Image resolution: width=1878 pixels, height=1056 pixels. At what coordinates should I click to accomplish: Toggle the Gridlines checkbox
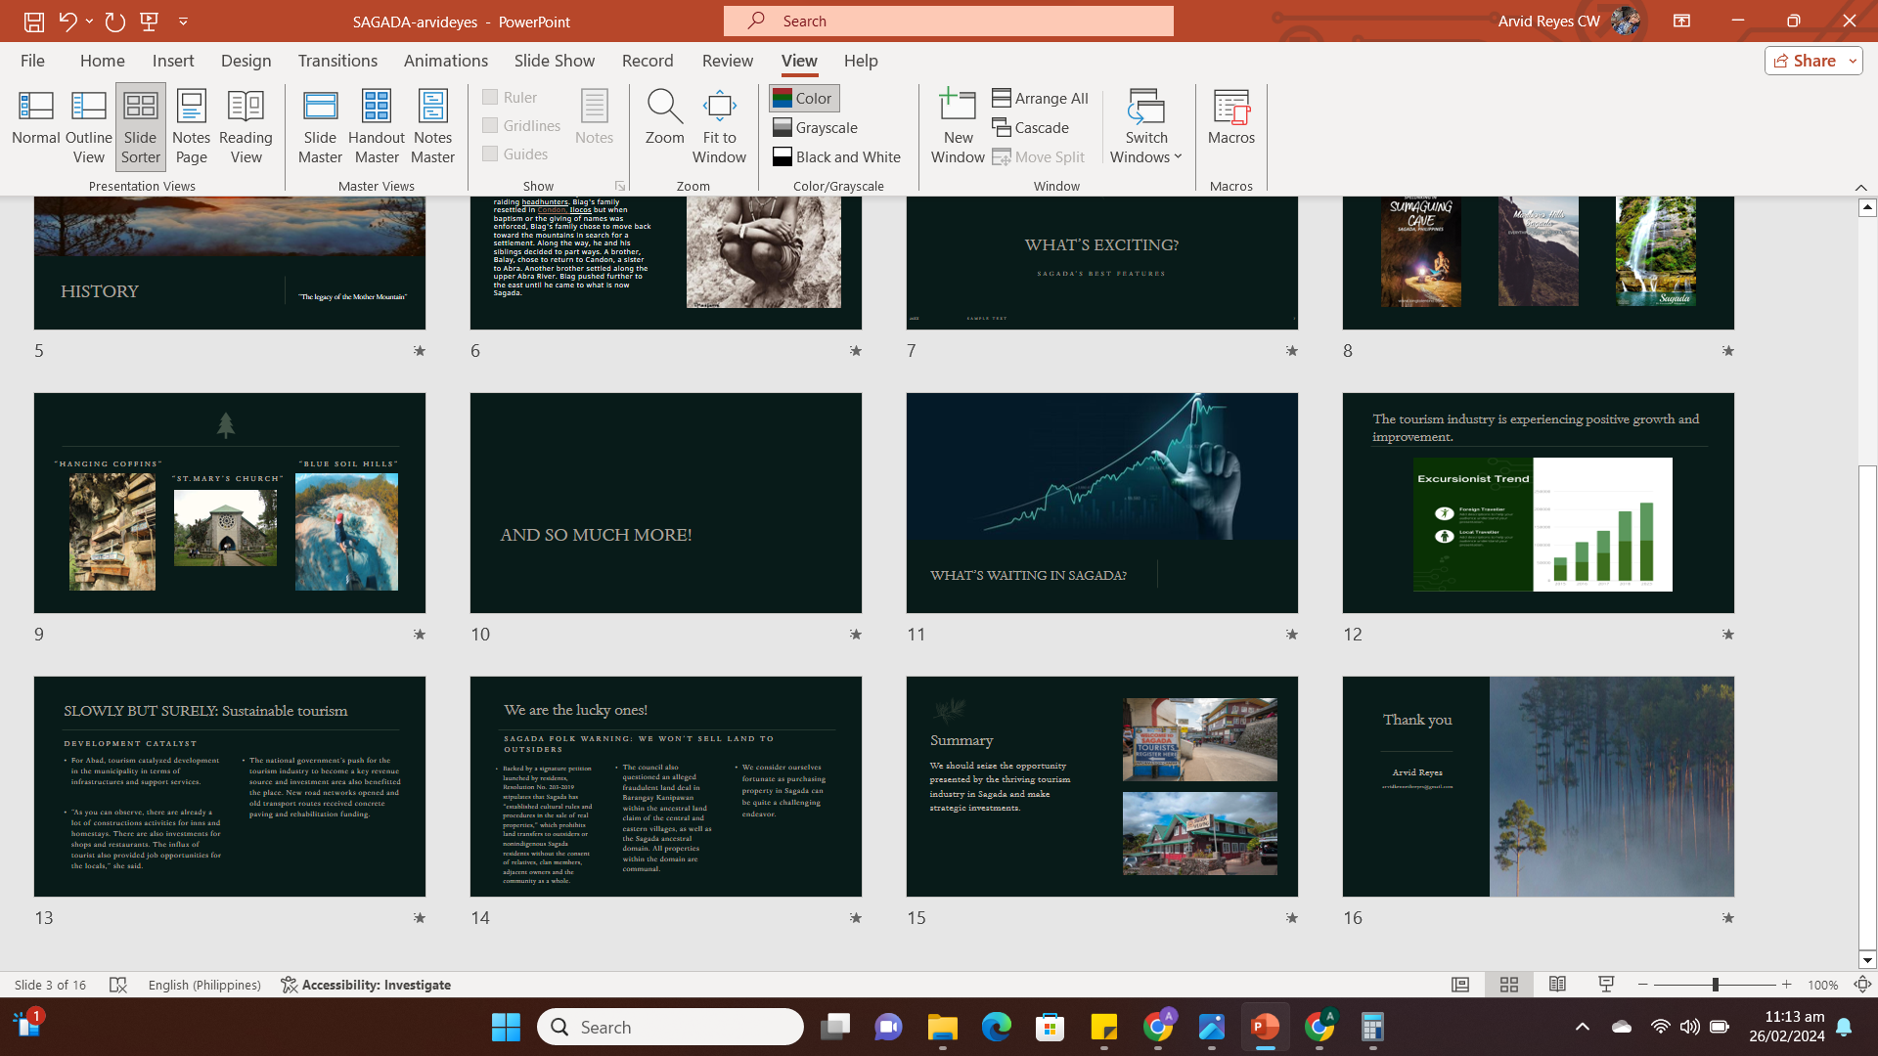[x=521, y=125]
